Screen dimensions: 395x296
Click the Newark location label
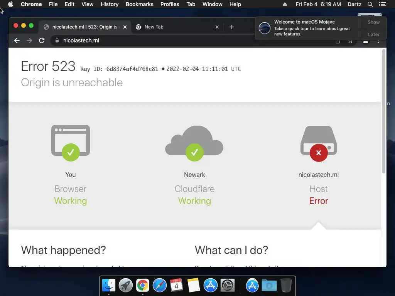(x=194, y=175)
